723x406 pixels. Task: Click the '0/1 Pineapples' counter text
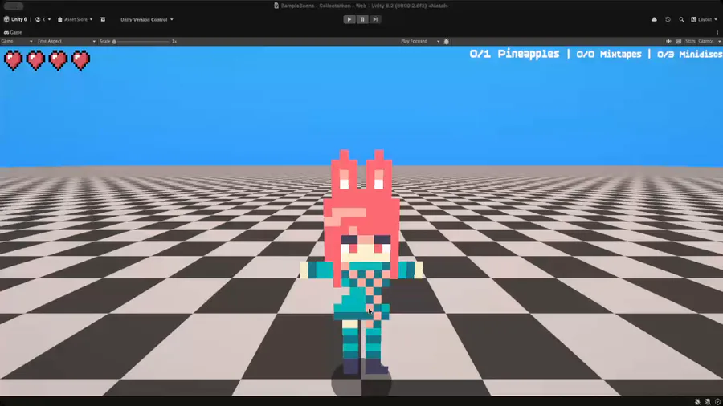click(514, 54)
